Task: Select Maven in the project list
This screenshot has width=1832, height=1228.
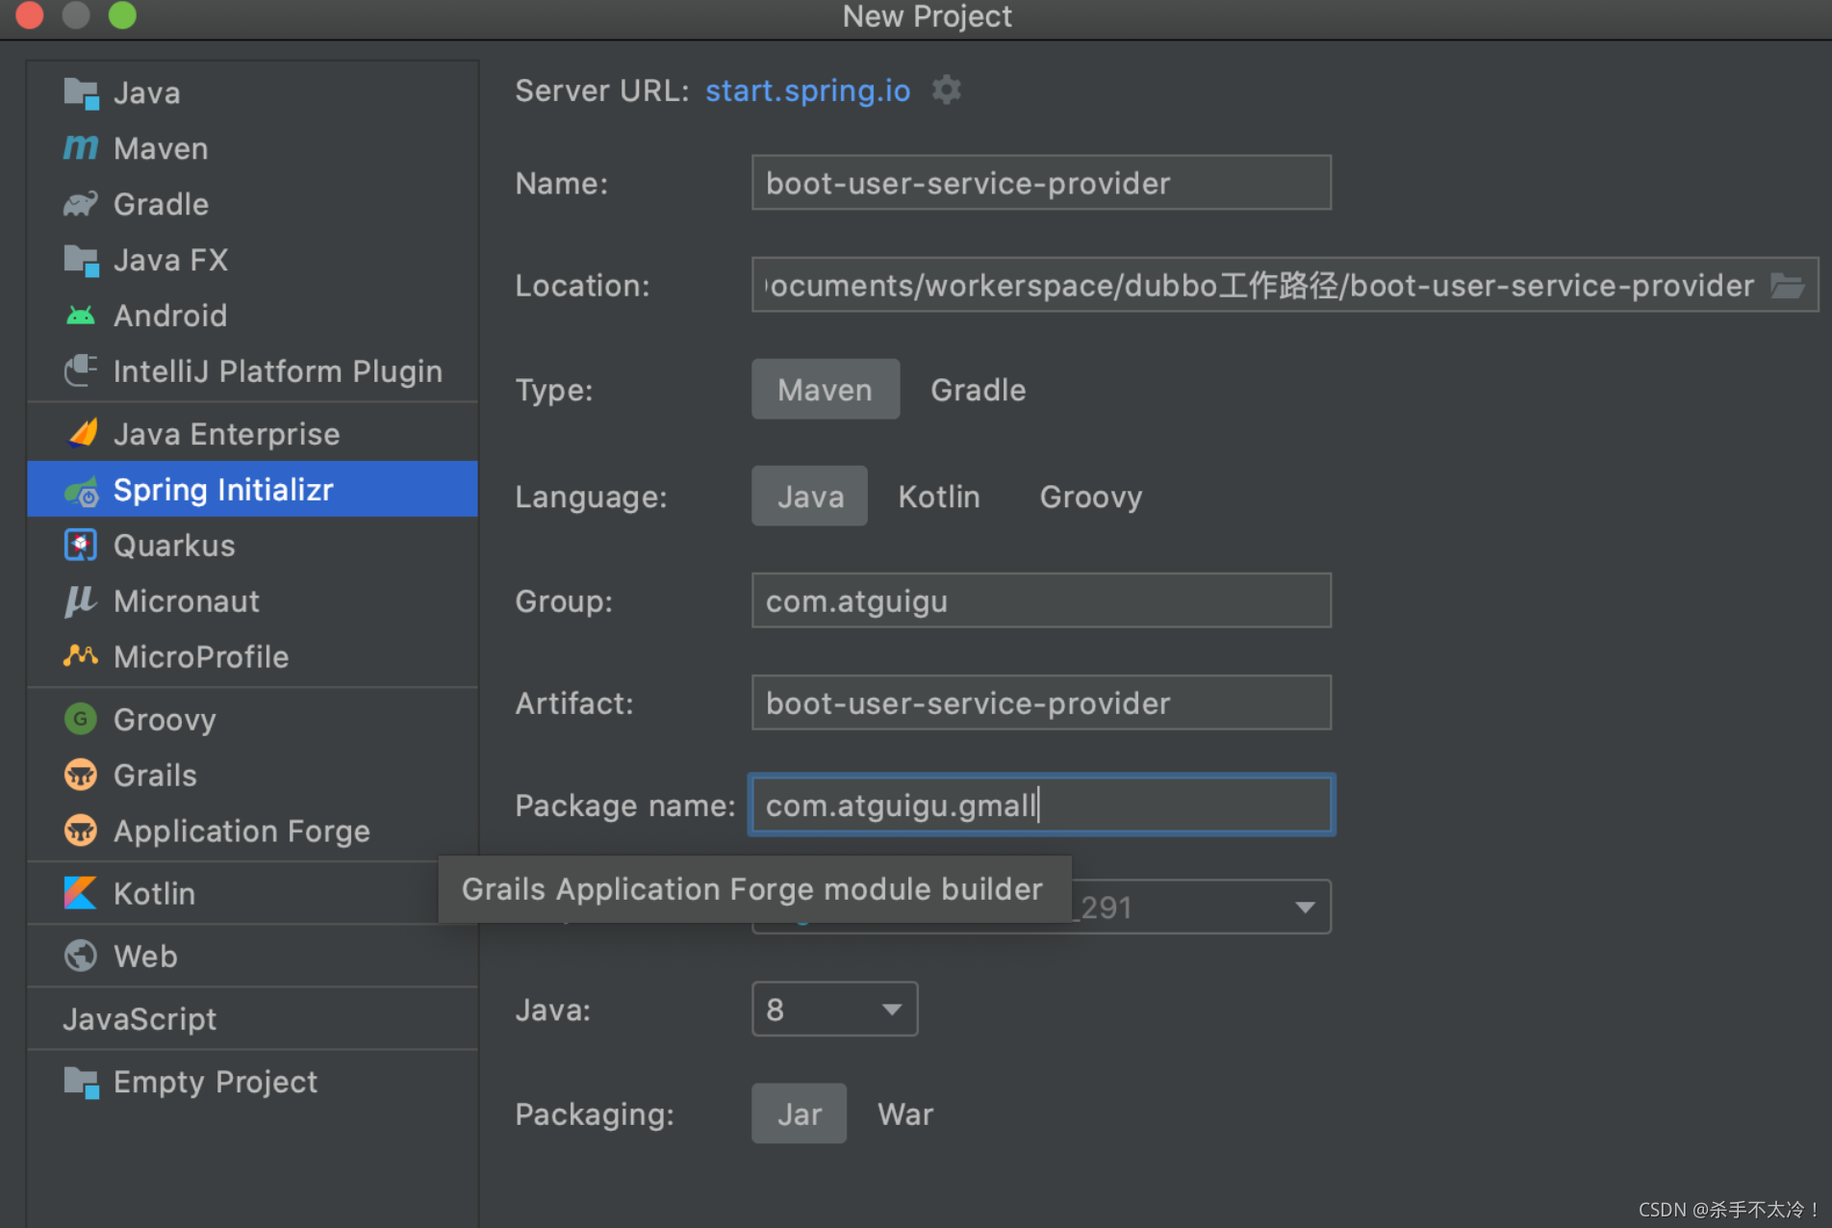Action: coord(252,148)
